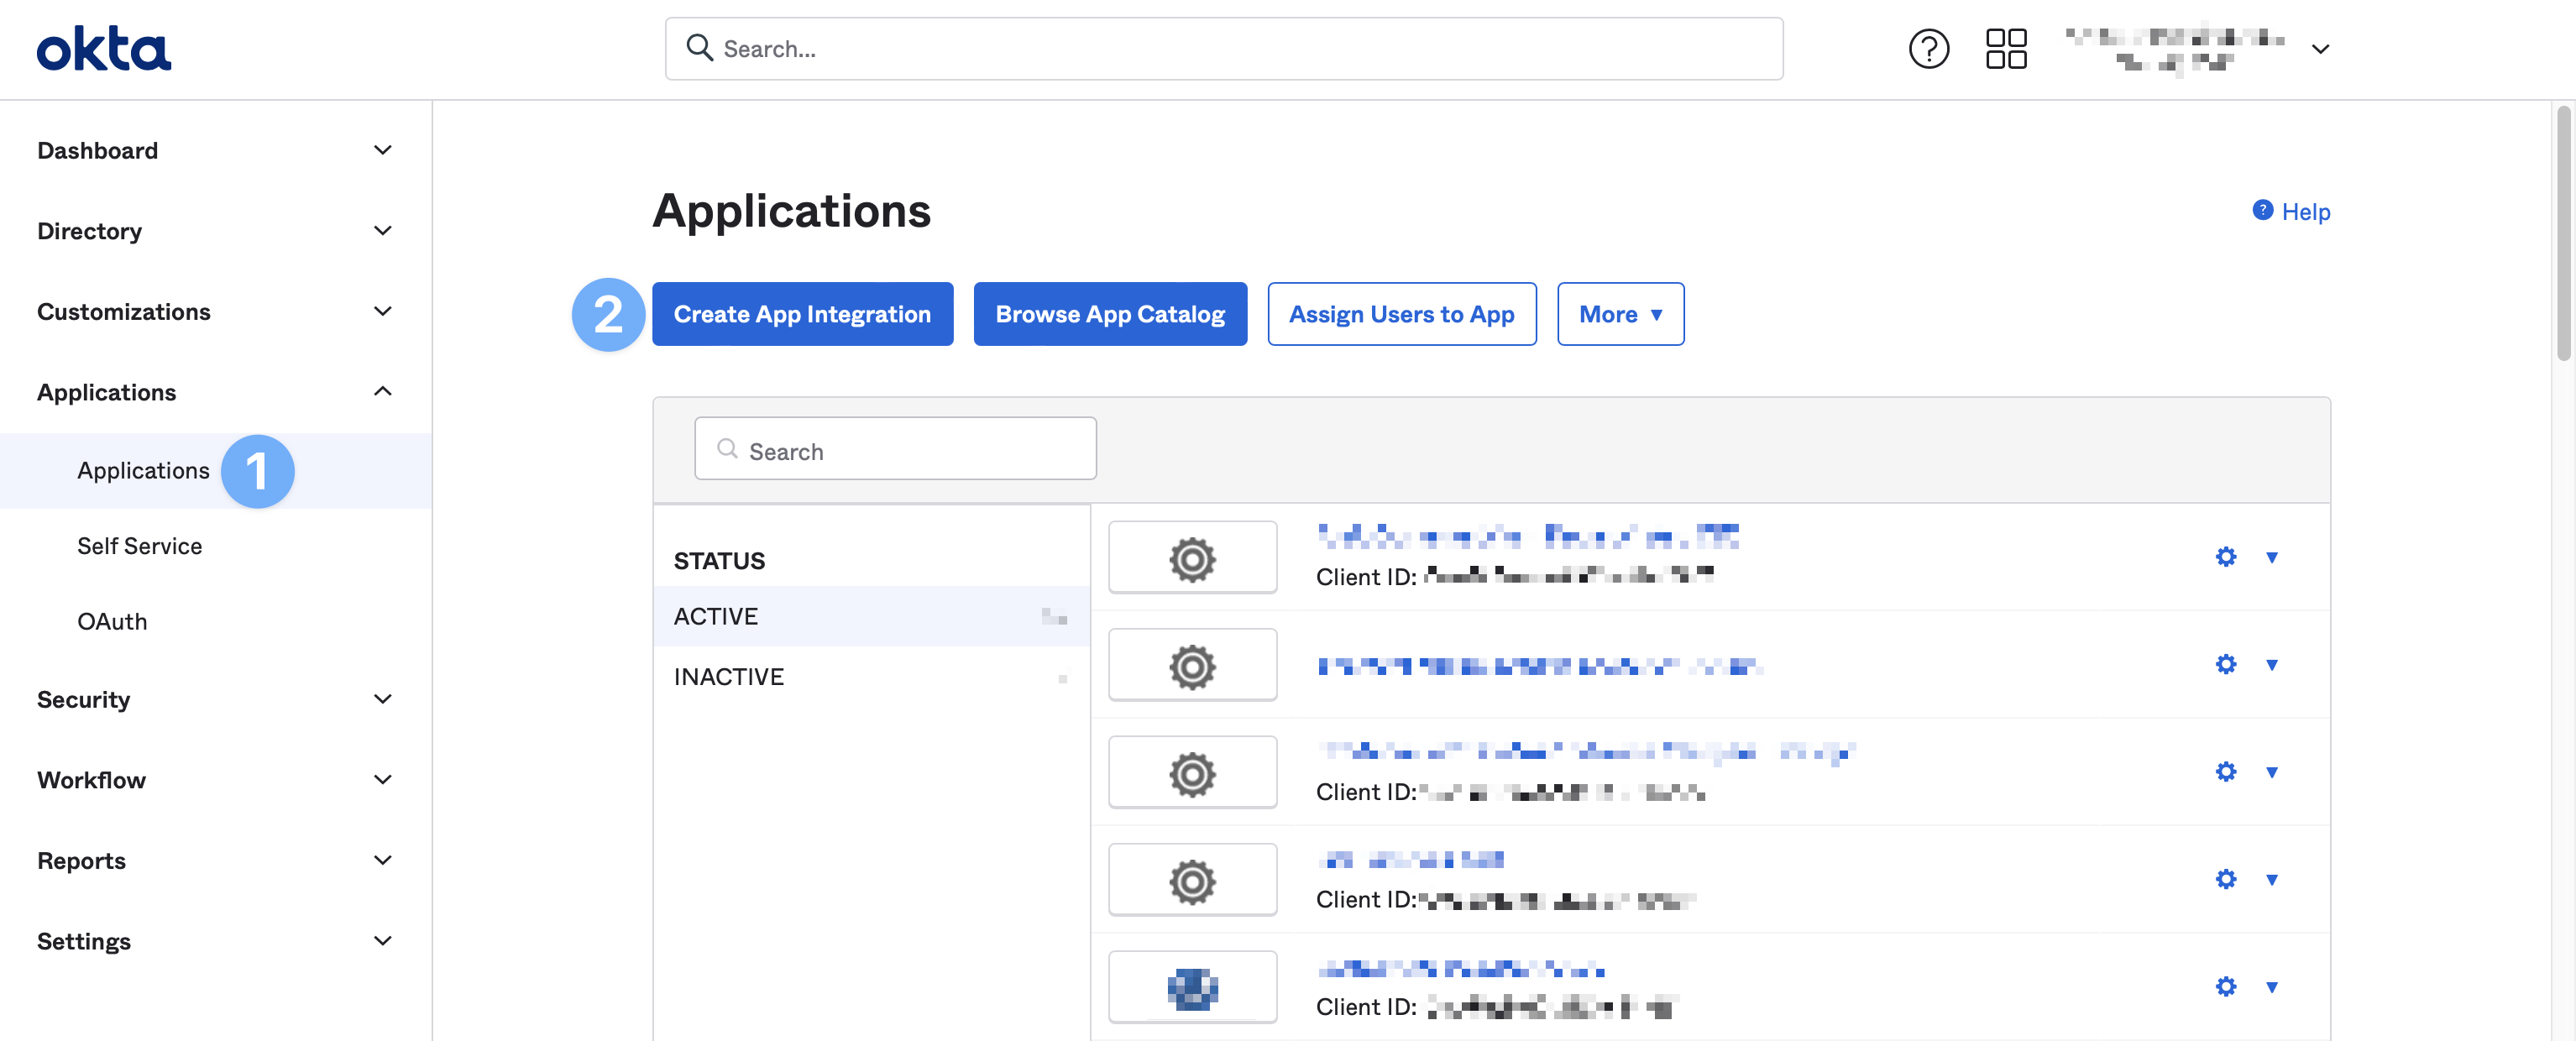Open the third application's name link
This screenshot has width=2576, height=1041.
pyautogui.click(x=1585, y=752)
